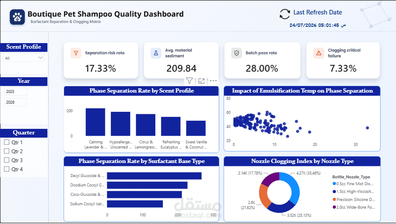Click the Scent Profile slicer header
Image resolution: width=396 pixels, height=224 pixels.
pos(24,47)
